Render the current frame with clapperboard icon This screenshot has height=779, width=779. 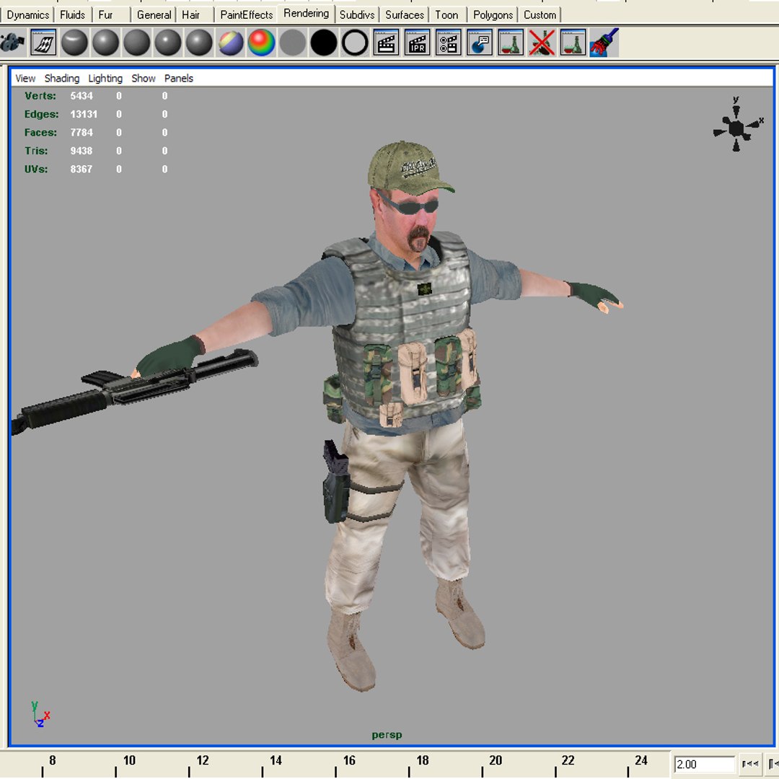point(386,43)
